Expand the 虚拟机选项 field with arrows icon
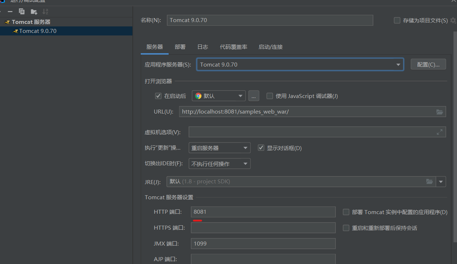Image resolution: width=457 pixels, height=264 pixels. [x=439, y=132]
